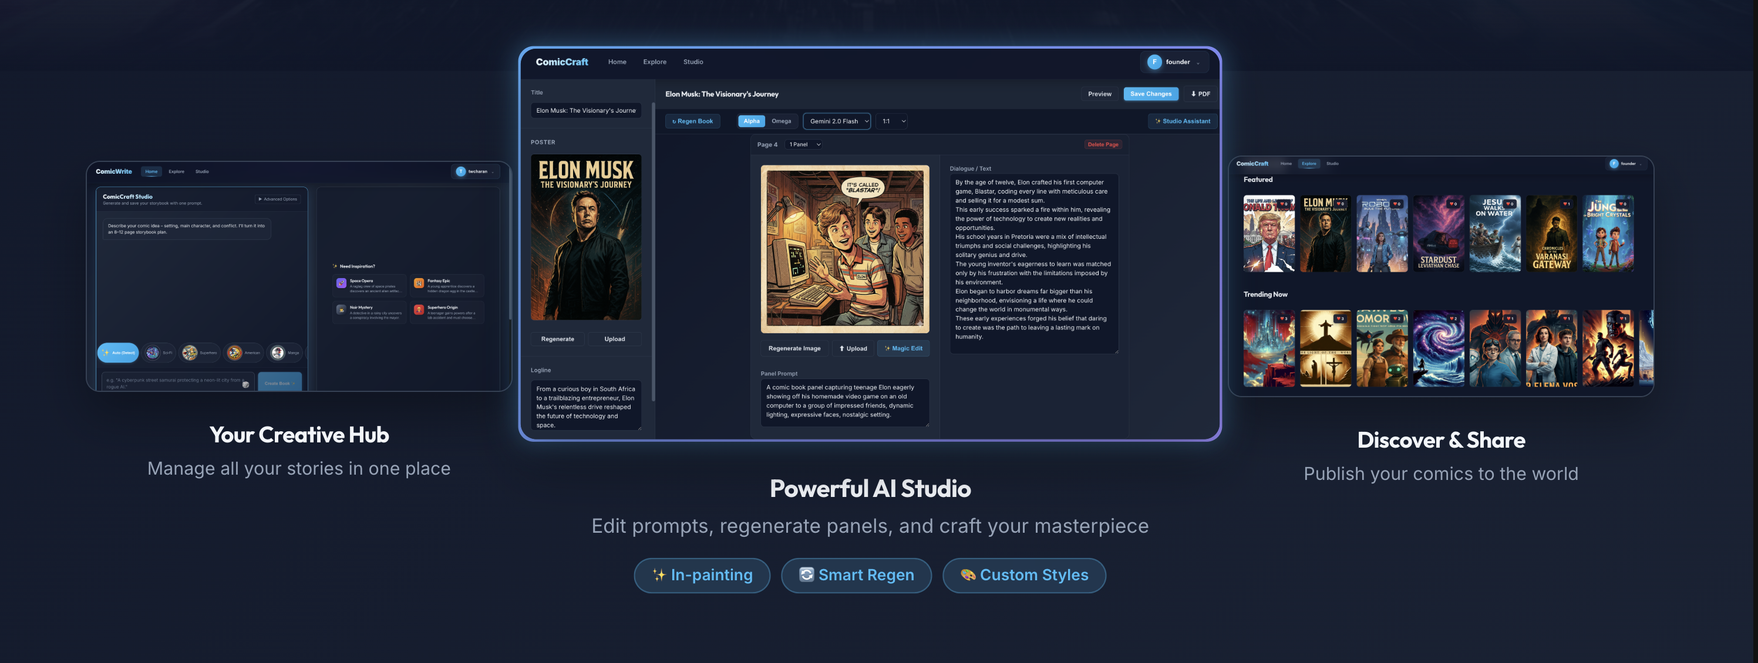
Task: Open the Jesus Walks on Water cover
Action: click(x=1494, y=234)
